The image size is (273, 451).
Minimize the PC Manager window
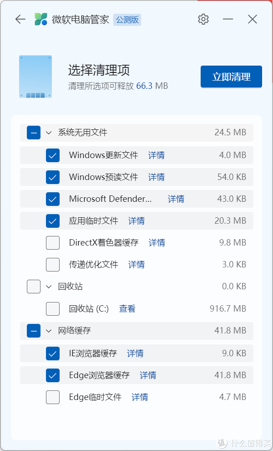228,19
